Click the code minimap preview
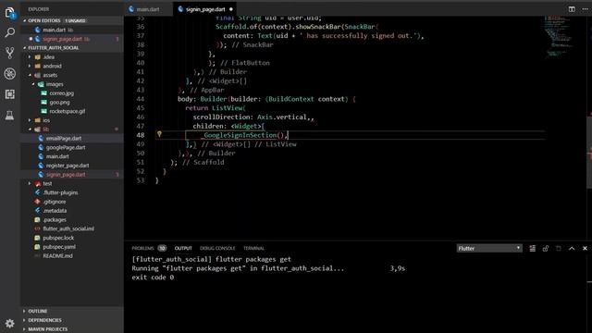The image size is (592, 333). click(x=560, y=37)
